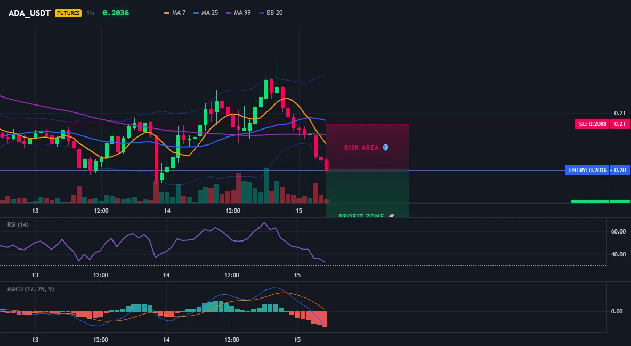Click the RISK AREA text
Image resolution: width=631 pixels, height=346 pixels.
[361, 148]
